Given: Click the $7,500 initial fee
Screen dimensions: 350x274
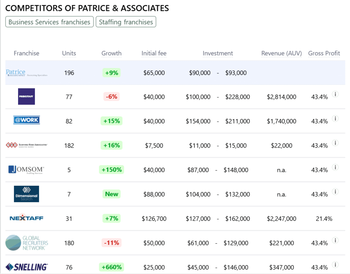Looking at the screenshot, I should click(x=154, y=146).
